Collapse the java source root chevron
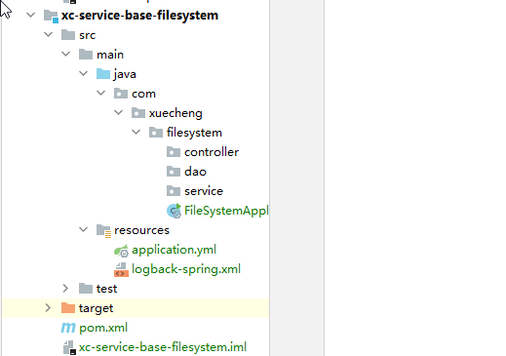This screenshot has width=506, height=356. click(84, 73)
